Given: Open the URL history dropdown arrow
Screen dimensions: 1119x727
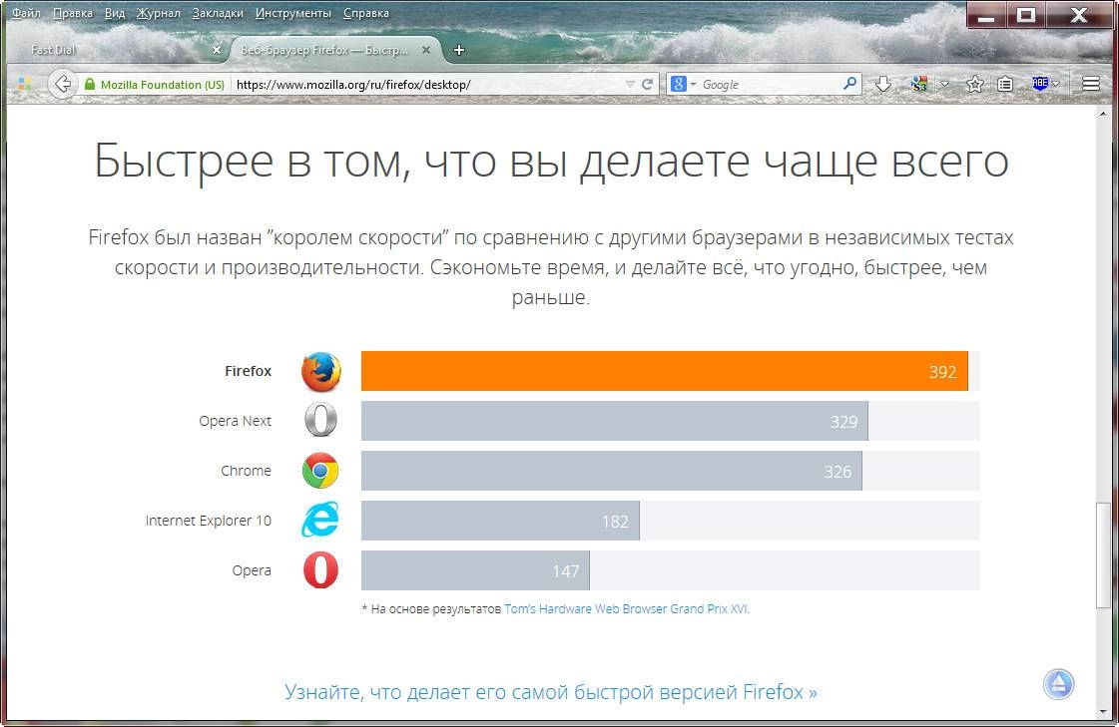Looking at the screenshot, I should point(630,84).
